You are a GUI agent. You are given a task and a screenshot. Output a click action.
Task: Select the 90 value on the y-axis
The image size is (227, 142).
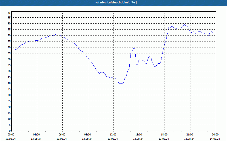point(9,24)
